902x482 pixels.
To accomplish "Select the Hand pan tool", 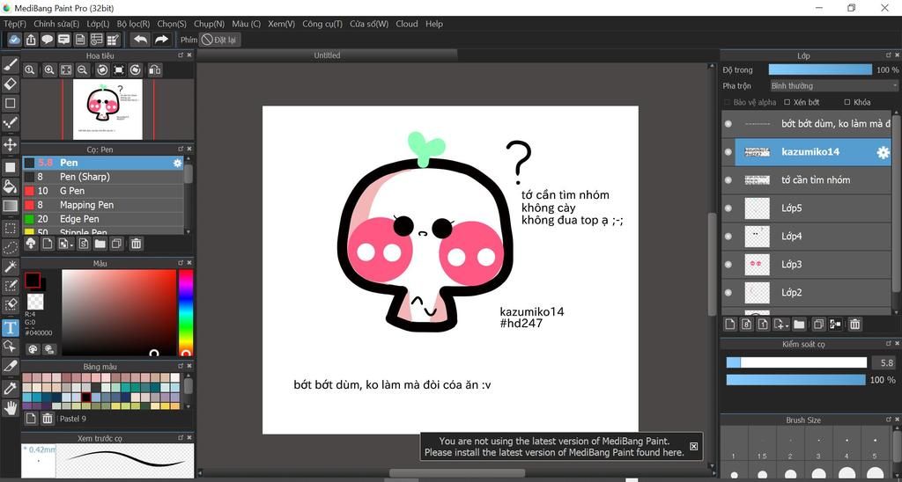I will [x=11, y=408].
